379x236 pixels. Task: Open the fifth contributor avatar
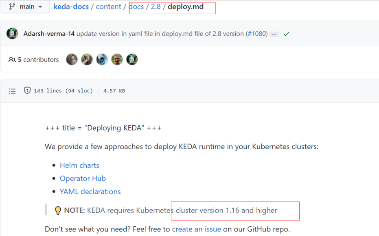[132, 60]
